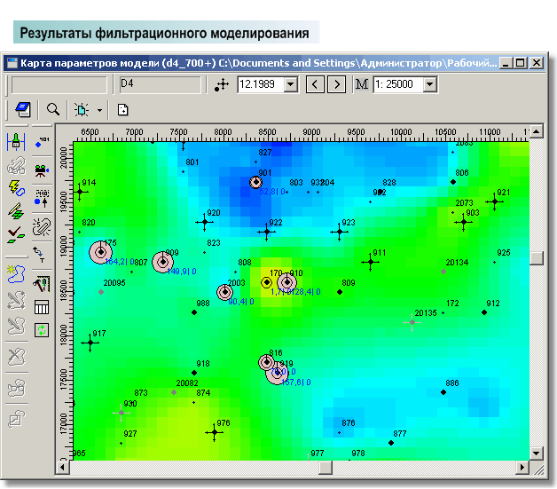Select the paintbrush between blue bars tool
The width and height of the screenshot is (557, 489).
click(16, 142)
